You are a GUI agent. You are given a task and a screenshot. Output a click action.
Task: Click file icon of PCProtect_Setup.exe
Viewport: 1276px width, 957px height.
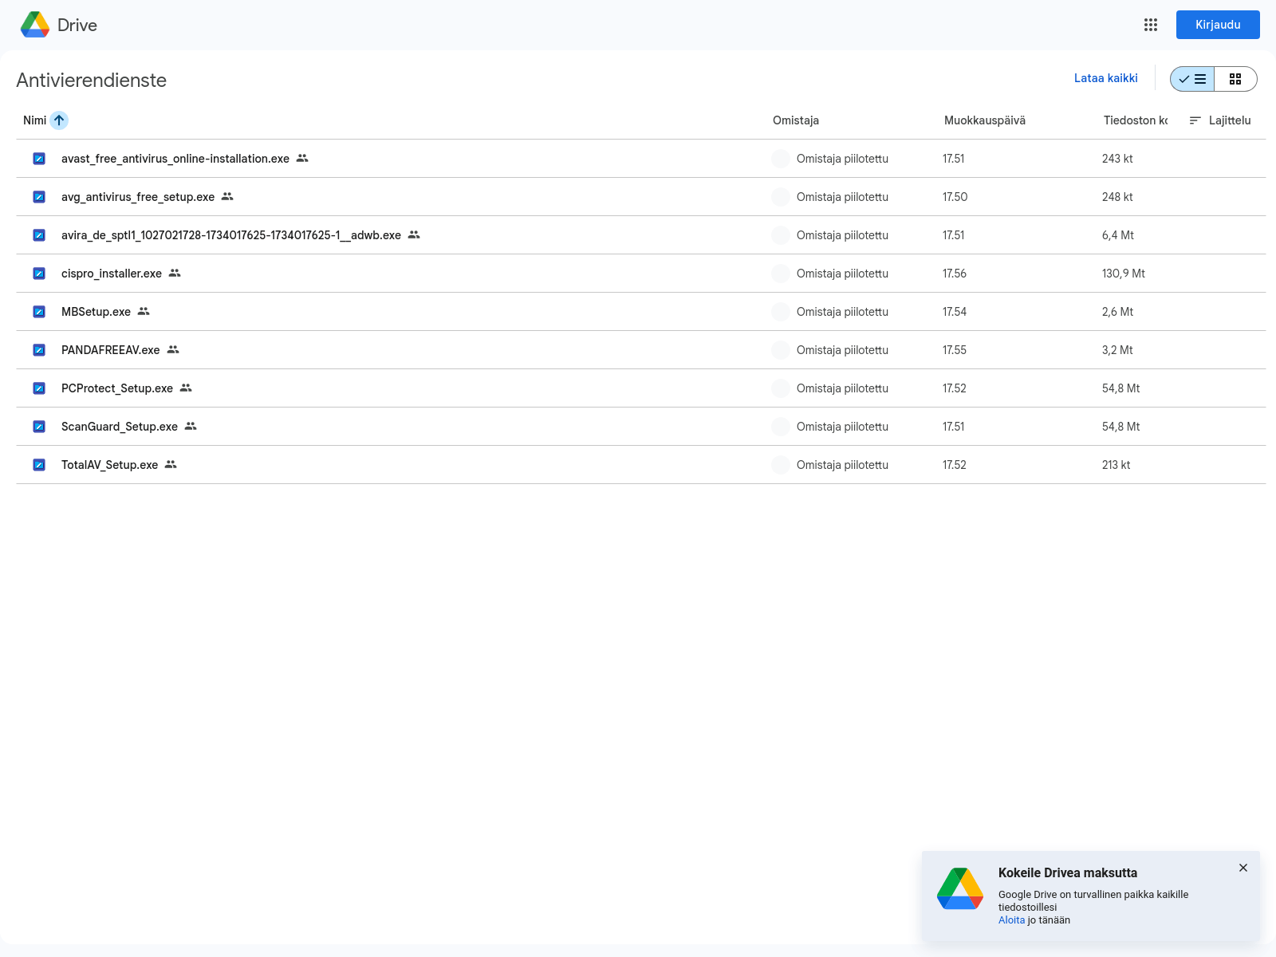pos(39,388)
